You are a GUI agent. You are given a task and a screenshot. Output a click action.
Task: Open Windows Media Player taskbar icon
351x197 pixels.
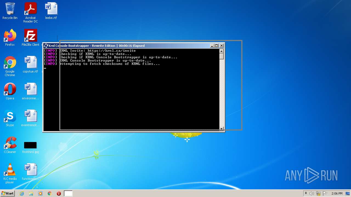point(40,193)
